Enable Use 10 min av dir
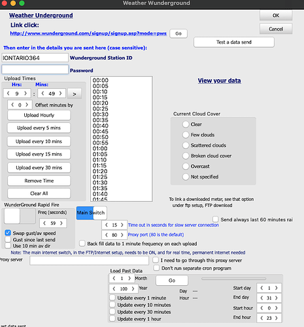 tap(8, 246)
